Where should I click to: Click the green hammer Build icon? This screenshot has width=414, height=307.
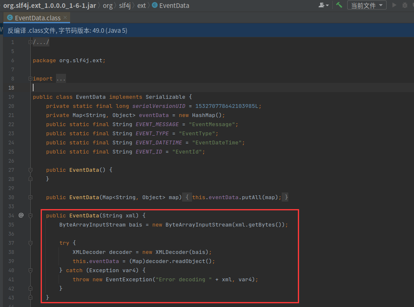pyautogui.click(x=339, y=5)
